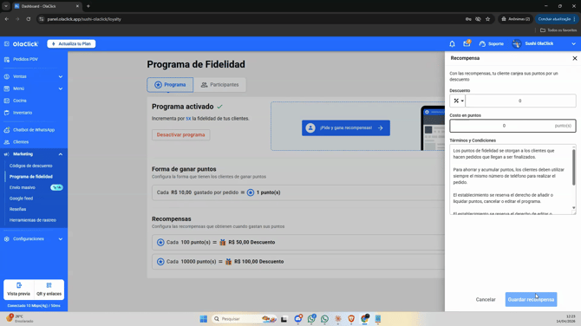Image resolution: width=581 pixels, height=326 pixels.
Task: Bookmark page with the star icon
Action: coord(487,19)
